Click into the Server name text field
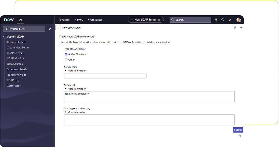Image resolution: width=279 pixels, height=147 pixels. pos(105,76)
